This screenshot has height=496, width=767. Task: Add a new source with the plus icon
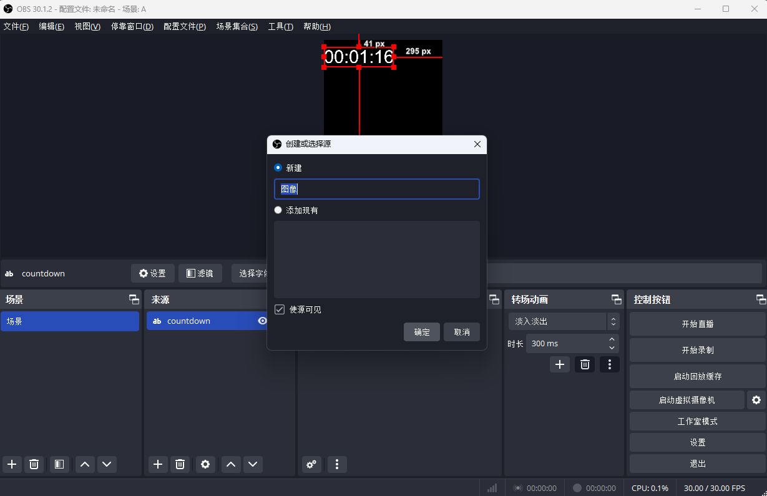(x=158, y=464)
